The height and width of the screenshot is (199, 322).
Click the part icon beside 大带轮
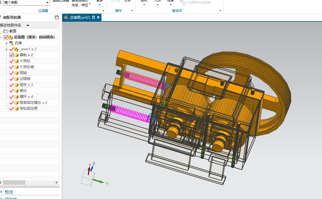17,61
